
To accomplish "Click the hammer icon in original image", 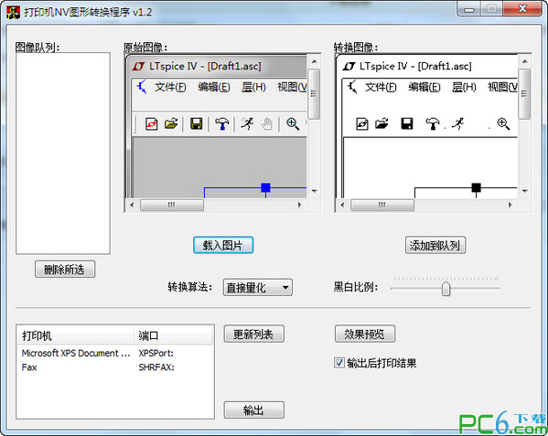I will [x=221, y=123].
